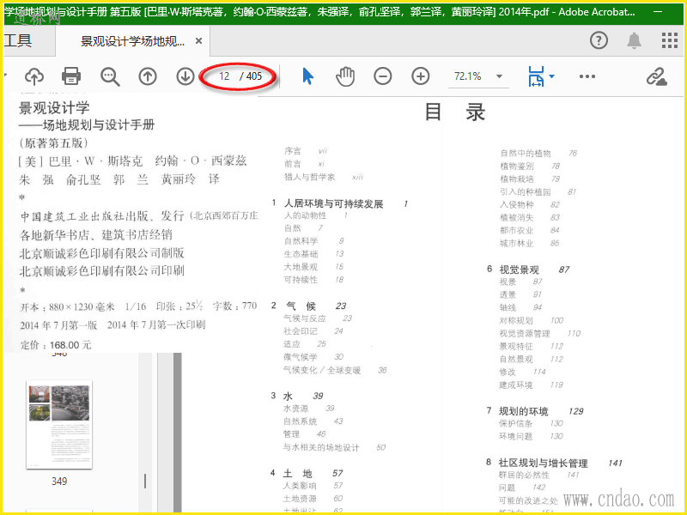Go to previous page with up arrow
The image size is (687, 515).
point(148,76)
